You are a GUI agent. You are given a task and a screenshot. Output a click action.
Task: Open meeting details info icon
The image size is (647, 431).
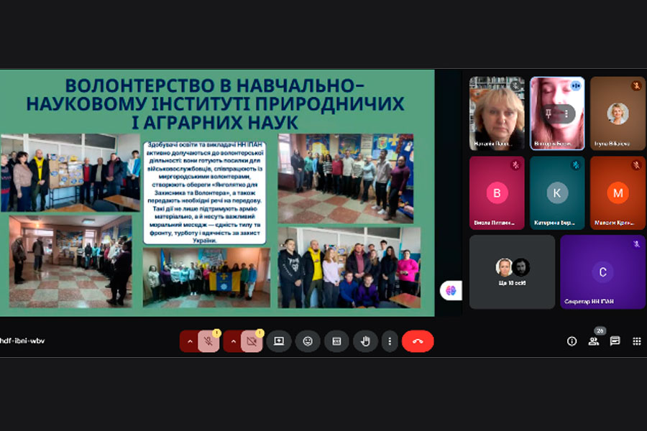tap(572, 341)
